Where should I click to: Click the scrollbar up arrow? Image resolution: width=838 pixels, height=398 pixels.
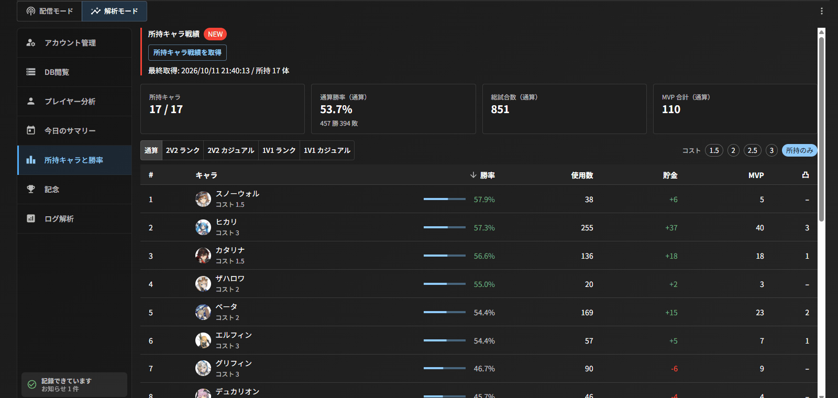pos(821,31)
